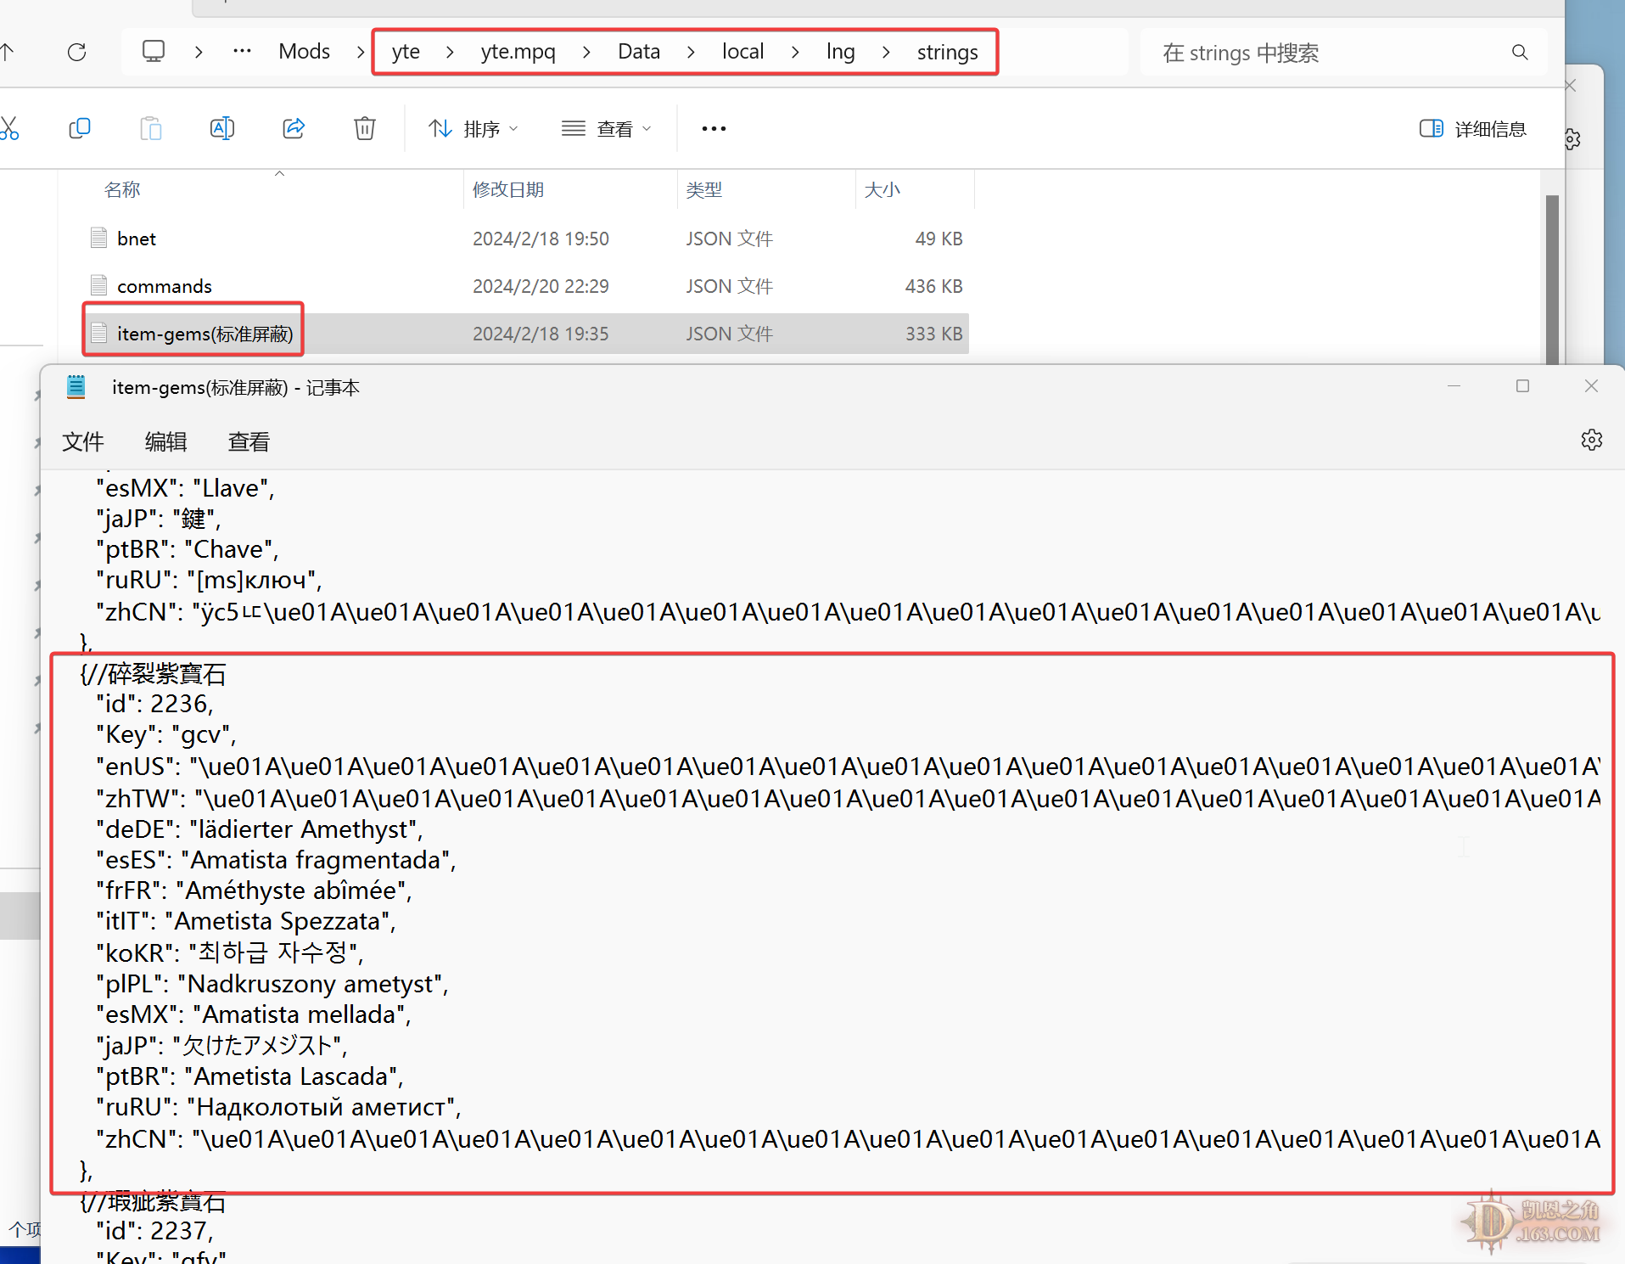This screenshot has height=1264, width=1625.
Task: Open the 查看 view dropdown in Explorer
Action: pos(607,129)
